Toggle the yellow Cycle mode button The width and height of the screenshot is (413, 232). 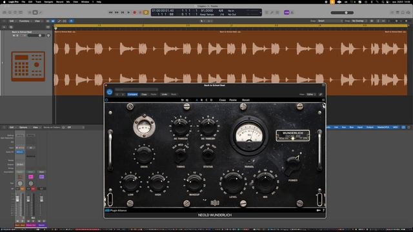click(146, 12)
